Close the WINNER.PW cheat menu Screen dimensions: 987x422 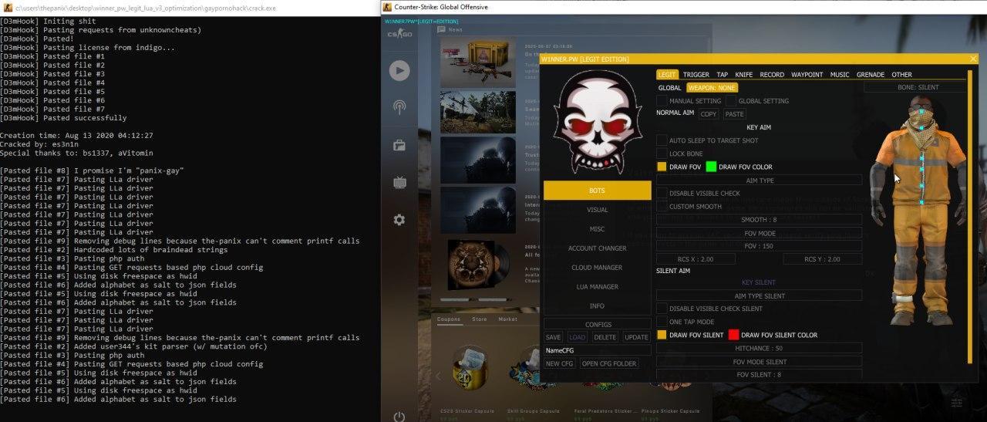pos(973,59)
